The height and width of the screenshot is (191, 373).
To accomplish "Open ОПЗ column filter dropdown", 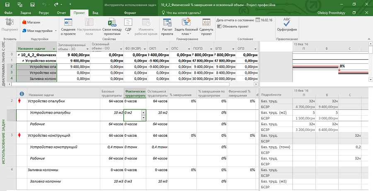I will (x=255, y=49).
